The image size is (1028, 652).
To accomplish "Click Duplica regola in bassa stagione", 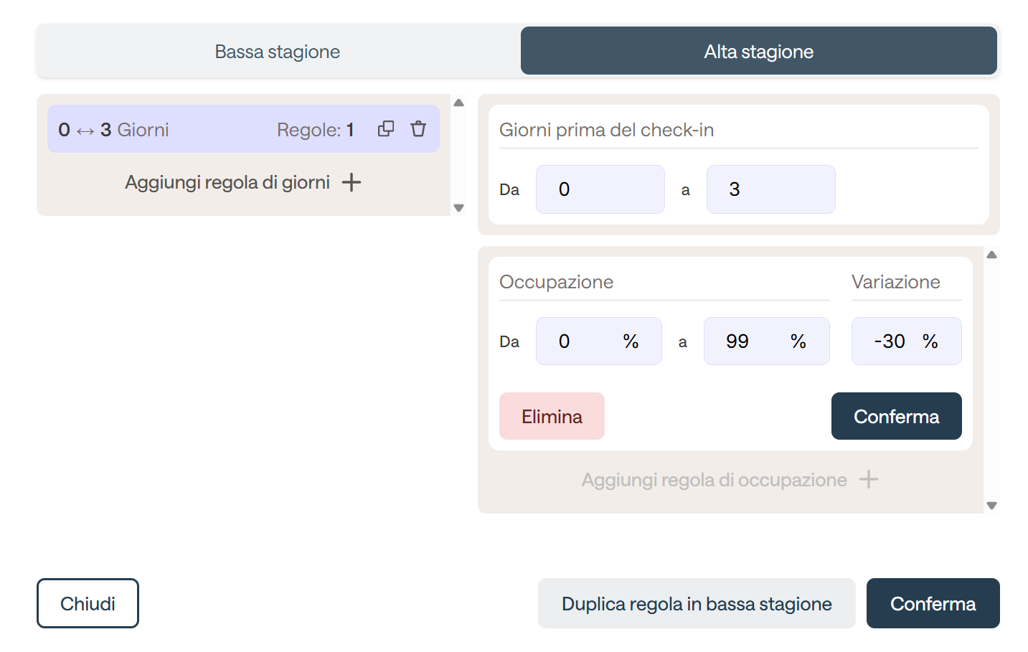I will (697, 603).
